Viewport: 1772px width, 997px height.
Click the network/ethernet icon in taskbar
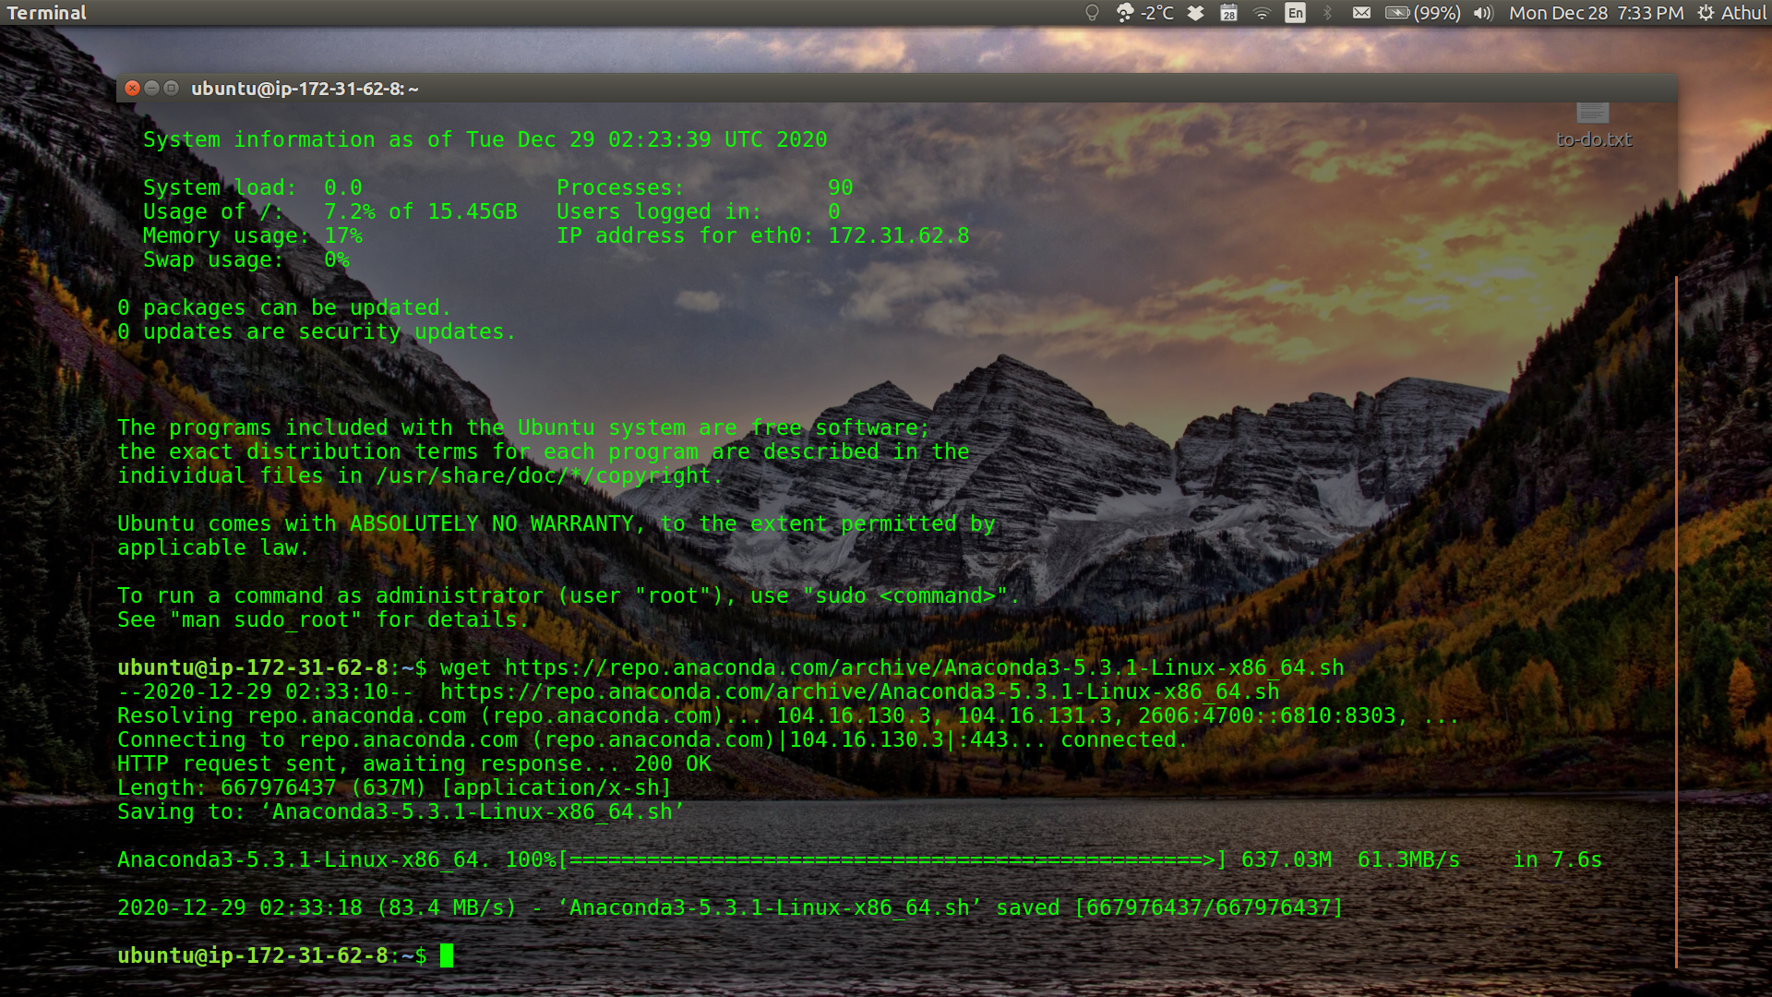(1261, 14)
